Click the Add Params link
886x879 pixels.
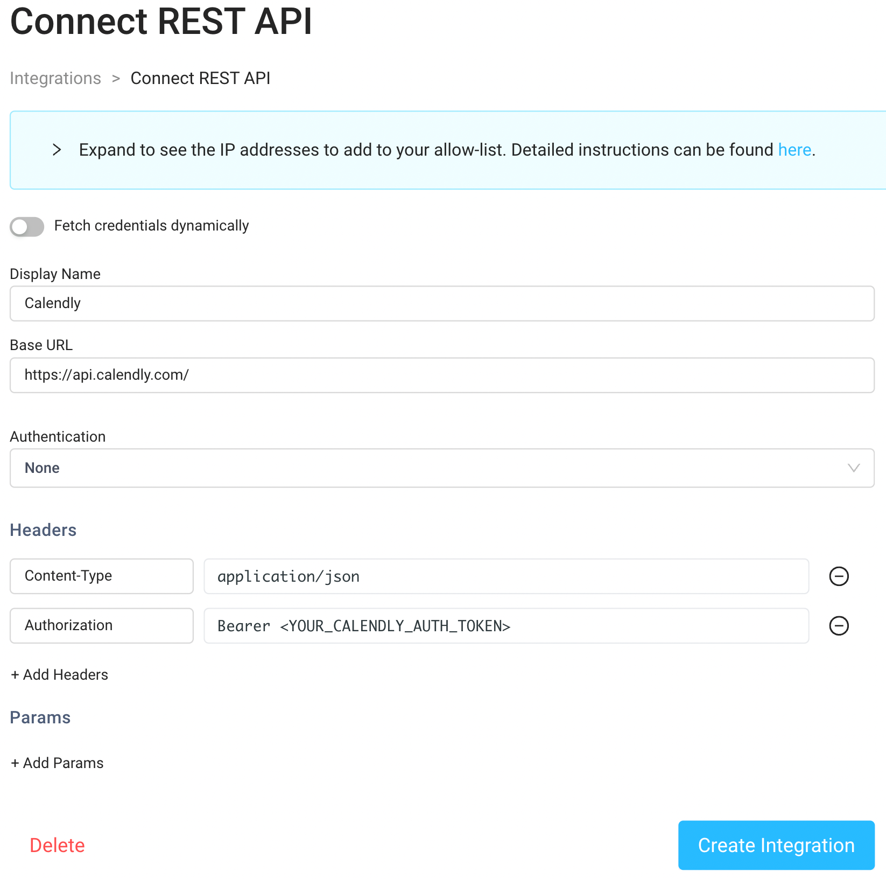pyautogui.click(x=57, y=763)
